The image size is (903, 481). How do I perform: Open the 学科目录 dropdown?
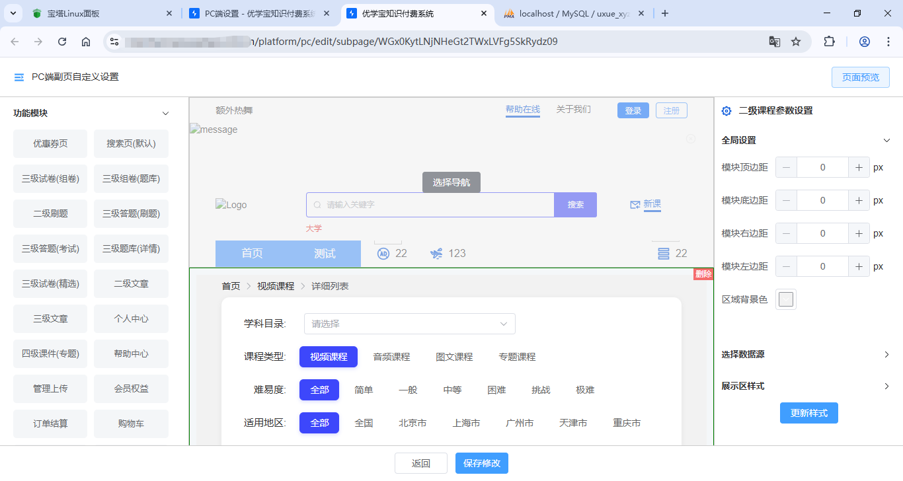click(x=409, y=324)
